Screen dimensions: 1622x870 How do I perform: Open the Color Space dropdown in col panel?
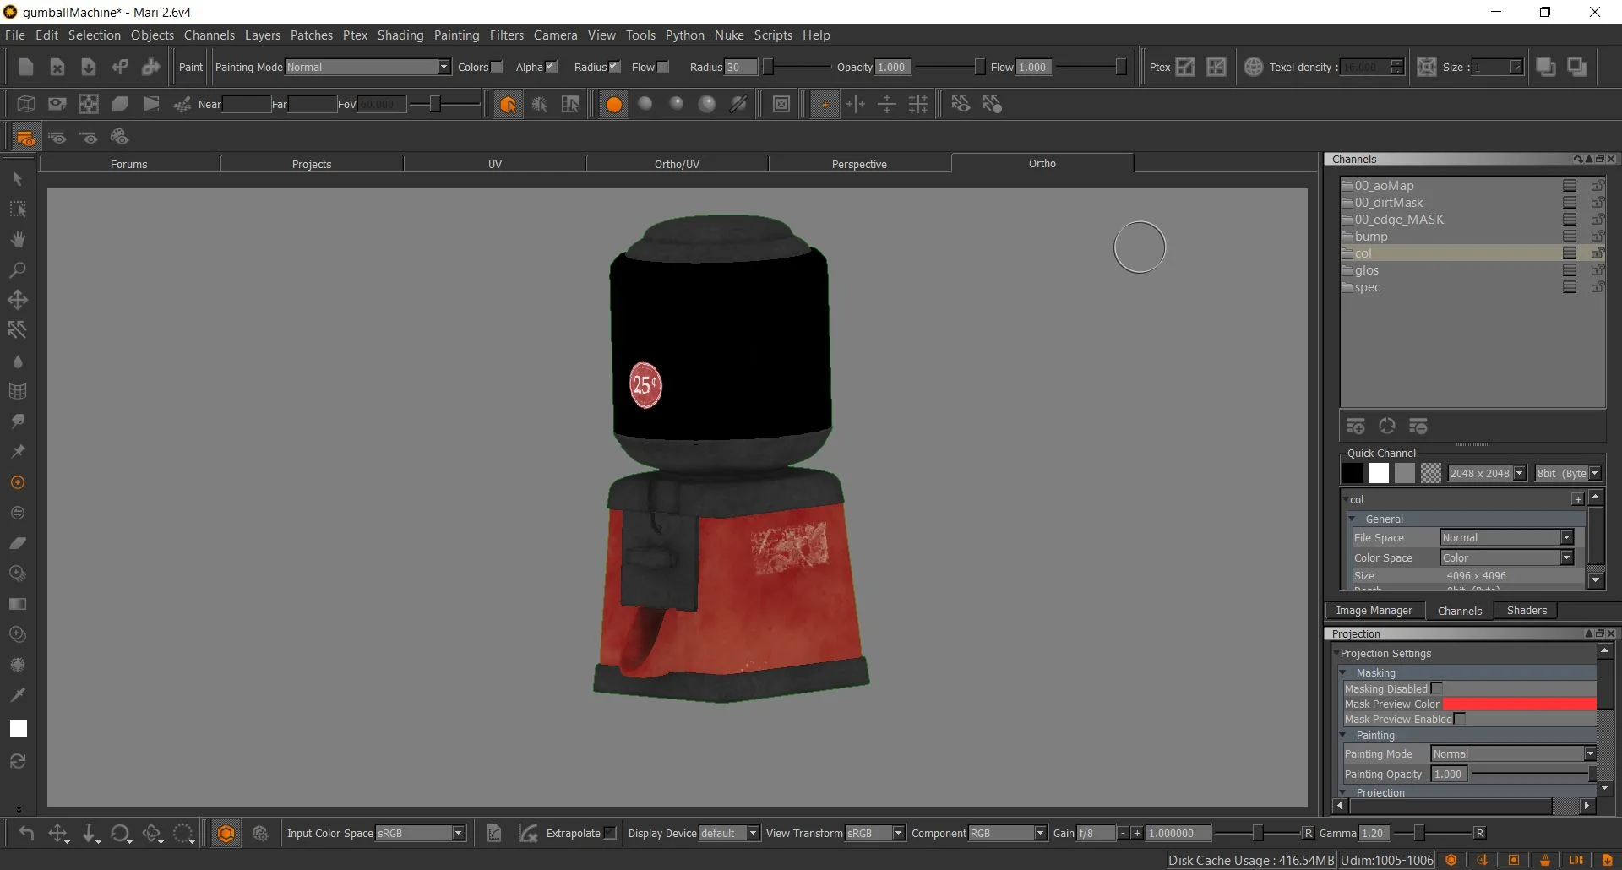1506,558
